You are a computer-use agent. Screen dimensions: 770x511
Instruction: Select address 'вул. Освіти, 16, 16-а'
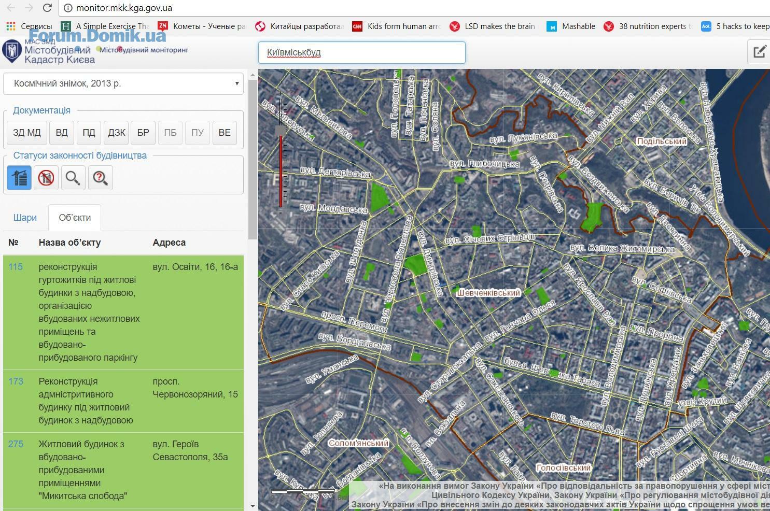pos(195,267)
